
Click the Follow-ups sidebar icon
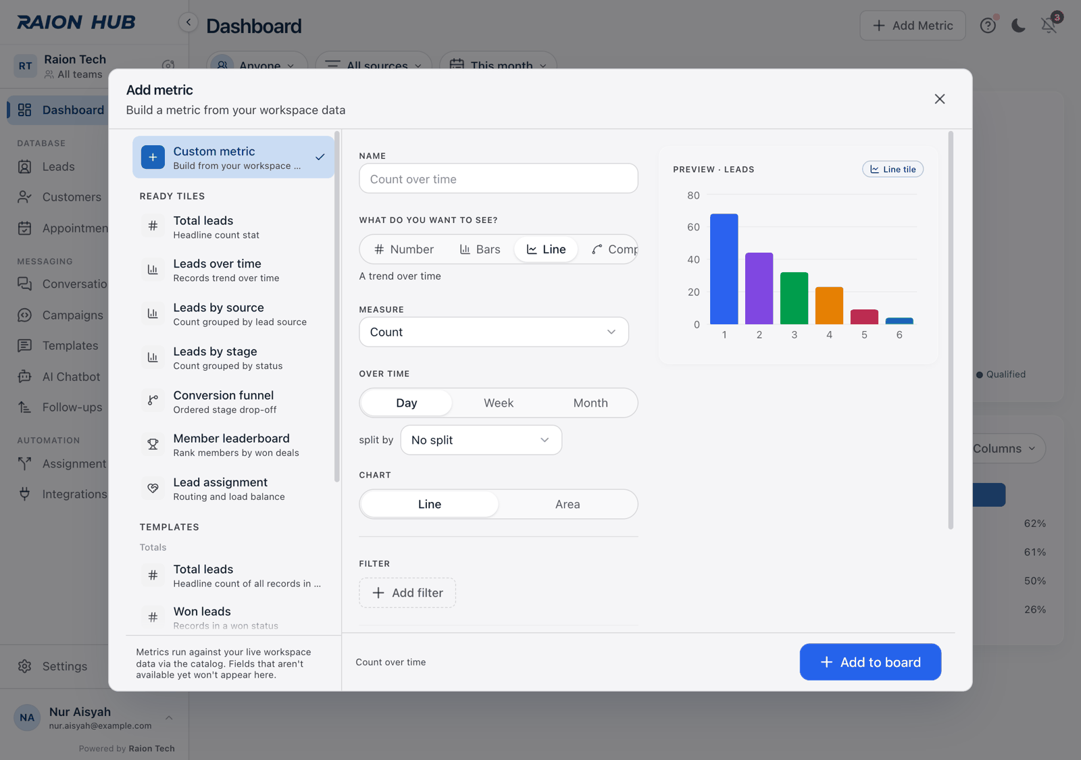pyautogui.click(x=25, y=407)
